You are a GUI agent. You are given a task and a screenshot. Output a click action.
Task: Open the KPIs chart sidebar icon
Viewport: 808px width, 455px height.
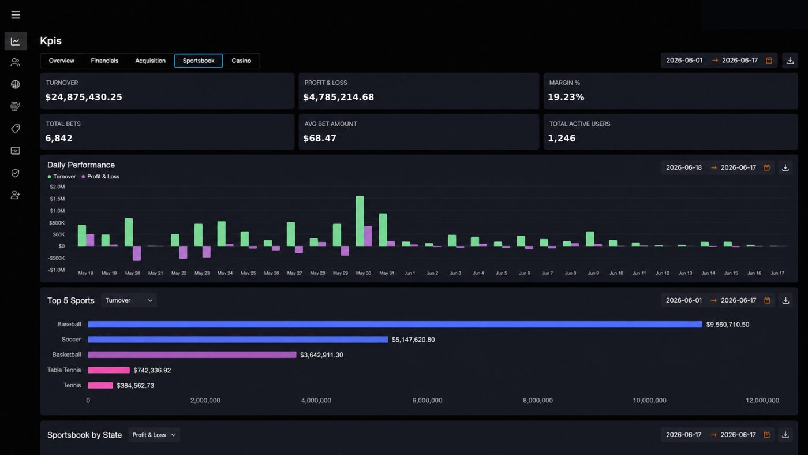pos(16,41)
